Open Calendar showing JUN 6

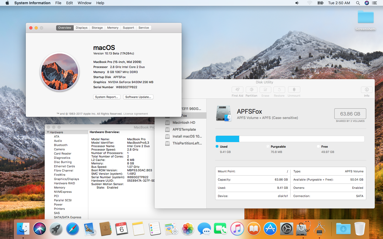click(x=122, y=229)
